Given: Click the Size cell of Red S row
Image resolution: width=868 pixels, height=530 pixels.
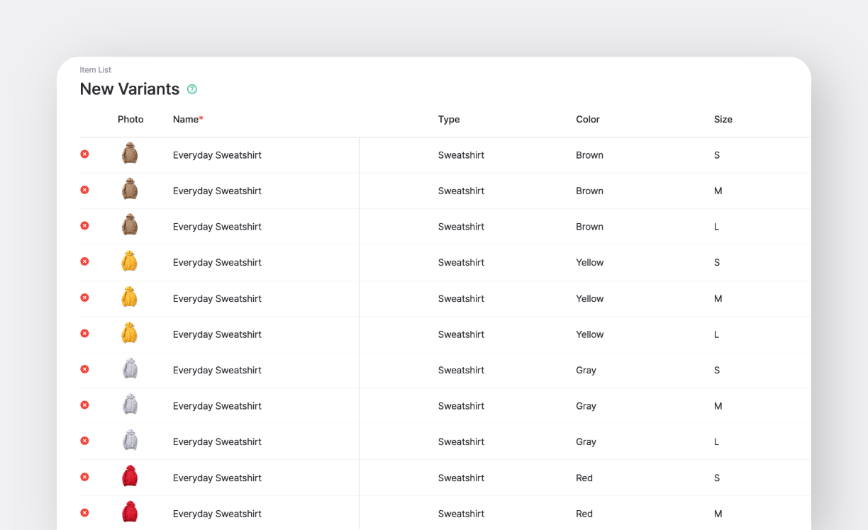Looking at the screenshot, I should (717, 478).
